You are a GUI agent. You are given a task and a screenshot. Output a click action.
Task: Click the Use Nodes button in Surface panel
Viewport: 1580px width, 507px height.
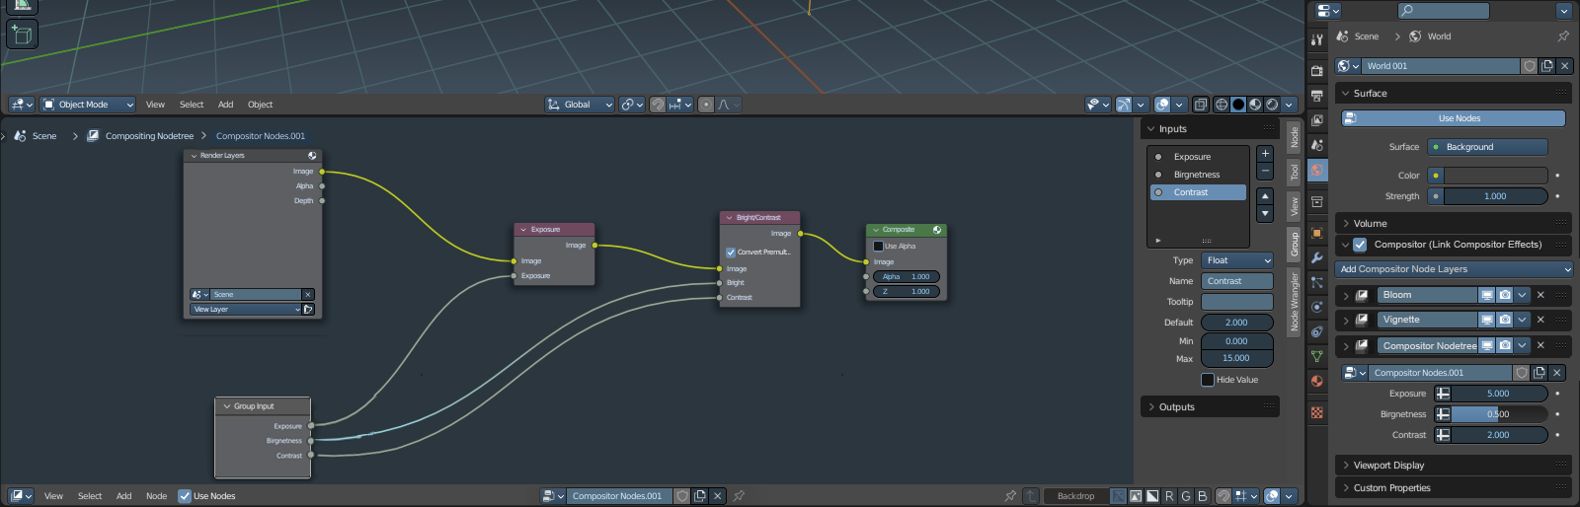[x=1454, y=118]
